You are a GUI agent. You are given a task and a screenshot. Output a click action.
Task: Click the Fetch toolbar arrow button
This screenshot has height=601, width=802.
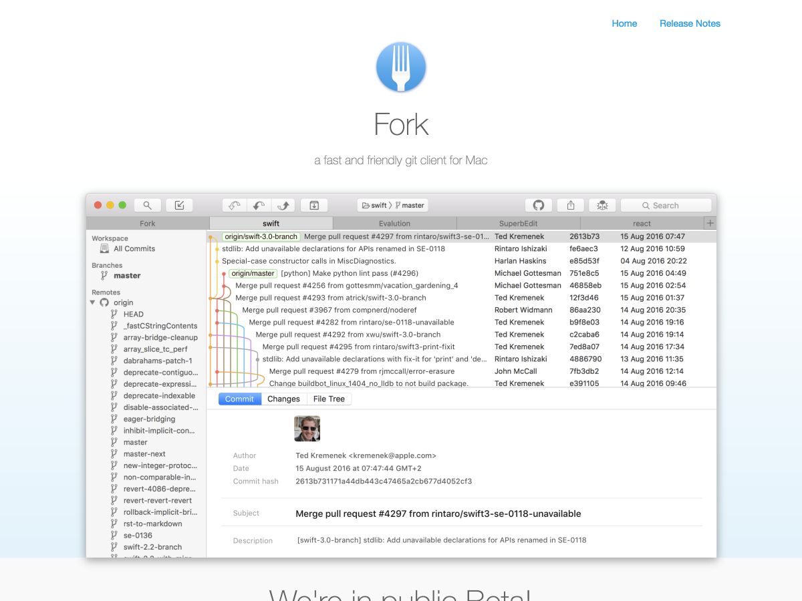tap(235, 206)
